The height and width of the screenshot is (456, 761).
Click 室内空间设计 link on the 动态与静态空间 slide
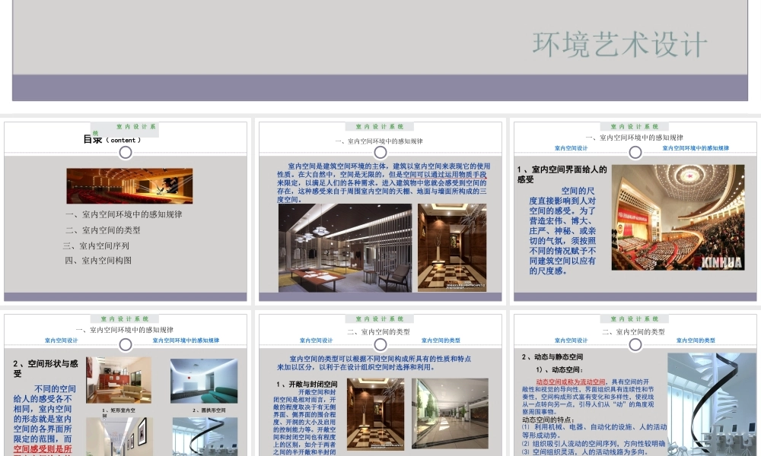[572, 340]
